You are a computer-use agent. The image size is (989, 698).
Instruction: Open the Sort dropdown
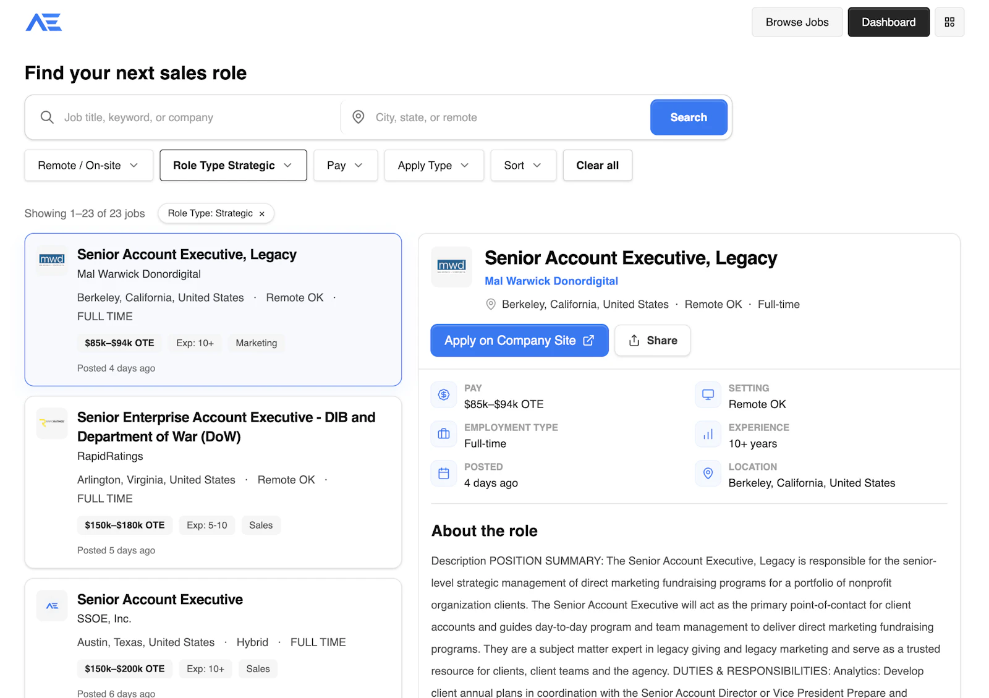(x=523, y=165)
